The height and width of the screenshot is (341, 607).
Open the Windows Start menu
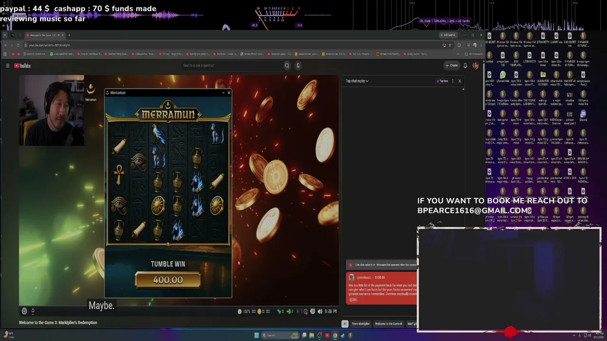coord(257,335)
